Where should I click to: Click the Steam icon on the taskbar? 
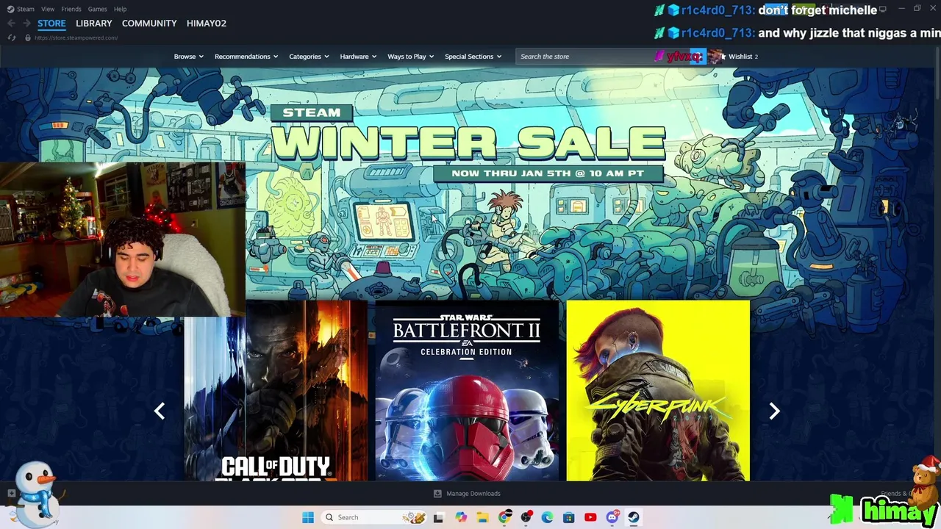634,517
